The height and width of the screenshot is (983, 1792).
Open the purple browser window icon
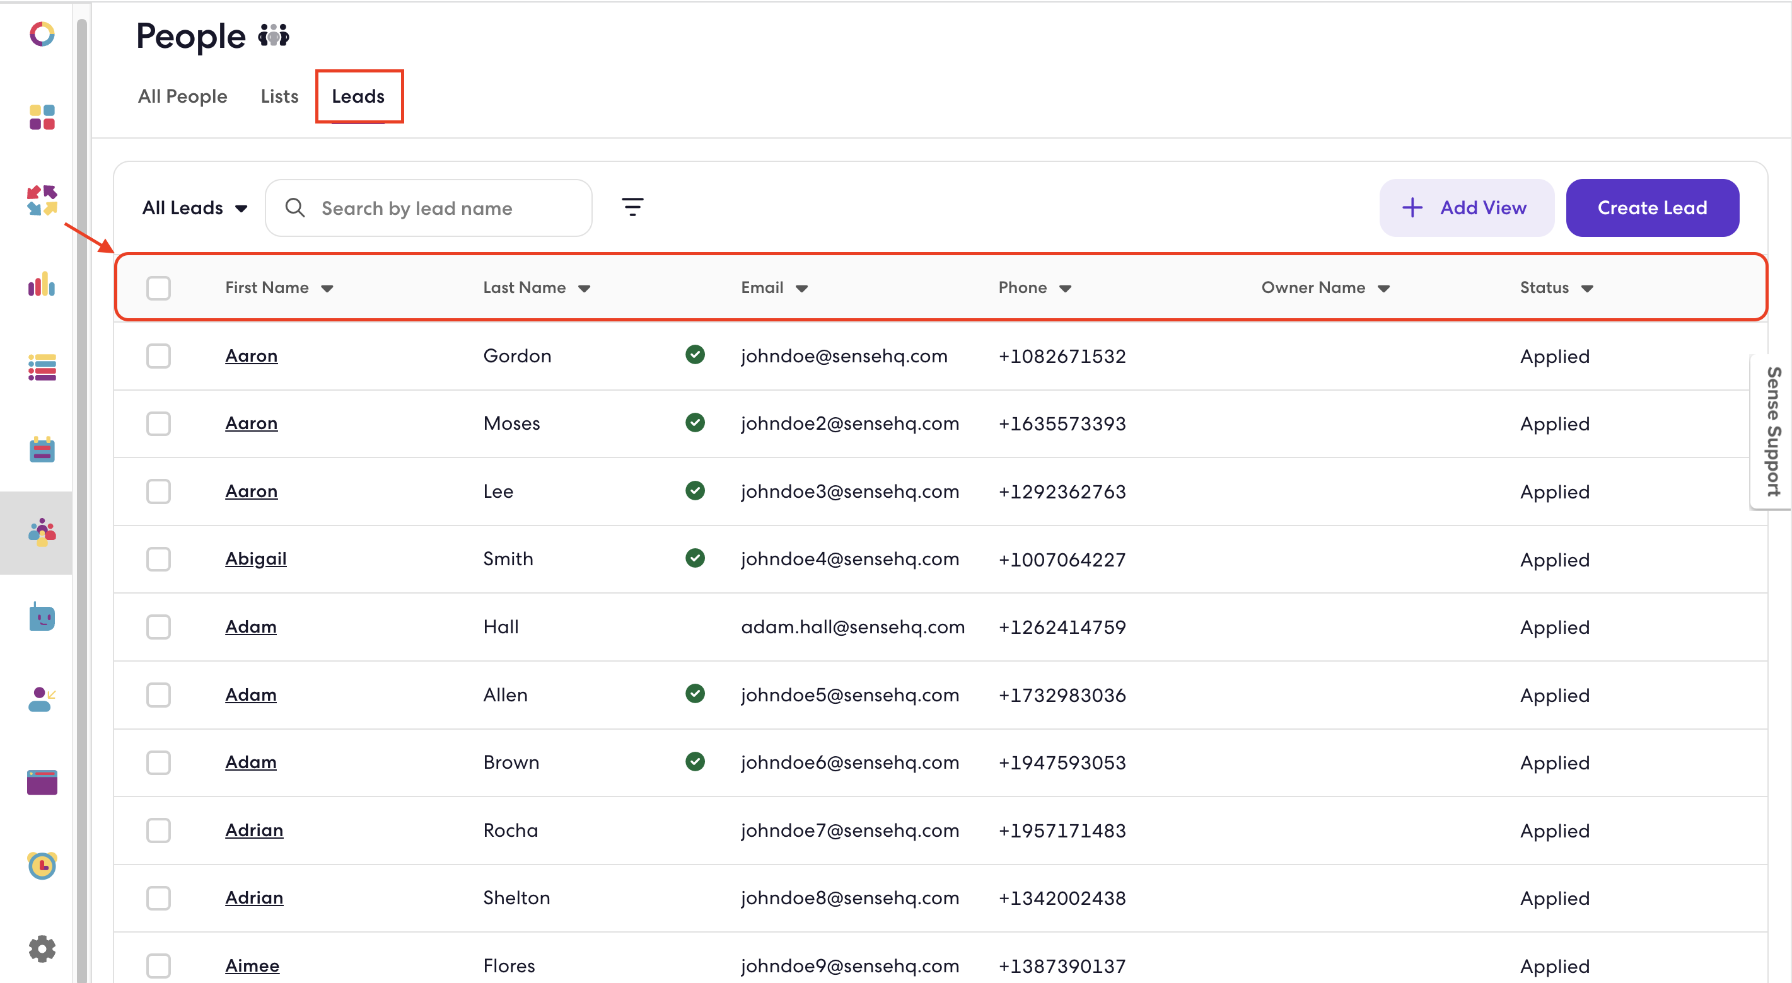pyautogui.click(x=42, y=782)
